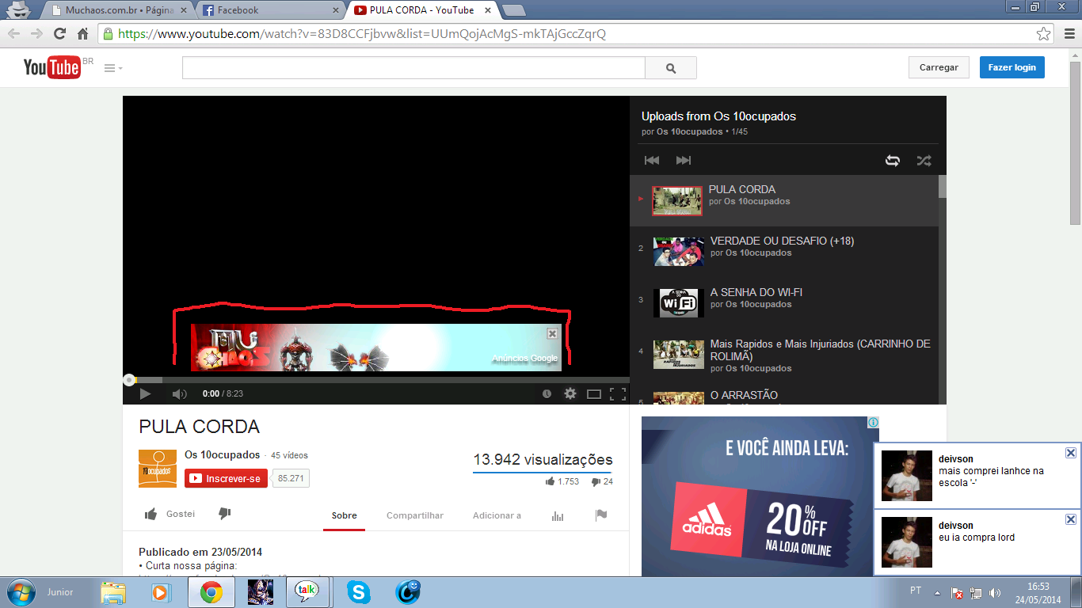Open A SENHA DO WI-FI playlist video
Screen dimensions: 1082x608
click(784, 304)
